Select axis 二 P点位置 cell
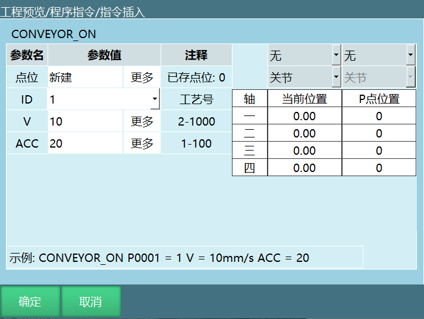The width and height of the screenshot is (424, 319). pyautogui.click(x=379, y=133)
